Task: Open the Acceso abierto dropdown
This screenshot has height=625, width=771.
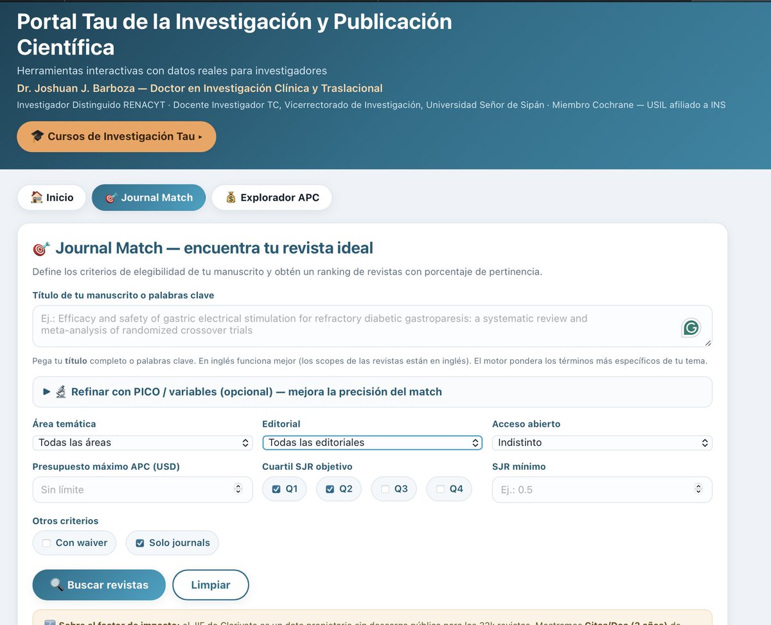Action: click(602, 443)
